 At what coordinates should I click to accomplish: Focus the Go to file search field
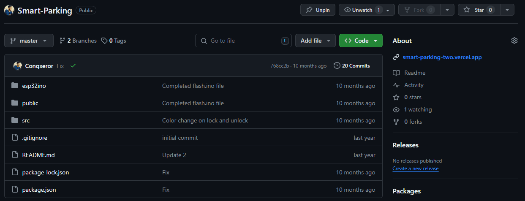[x=243, y=41]
